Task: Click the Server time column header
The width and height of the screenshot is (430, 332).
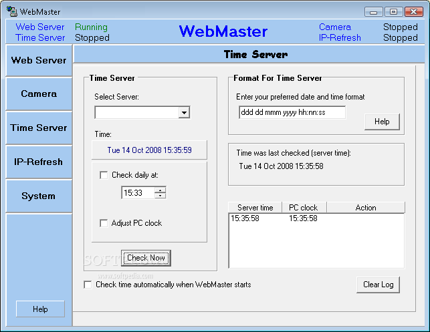Action: [255, 208]
